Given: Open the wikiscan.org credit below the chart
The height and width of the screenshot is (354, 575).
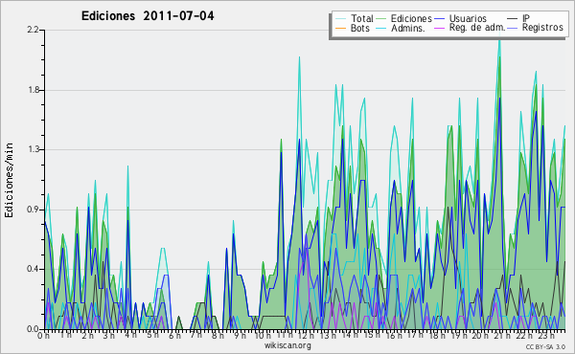Looking at the screenshot, I should (x=287, y=345).
